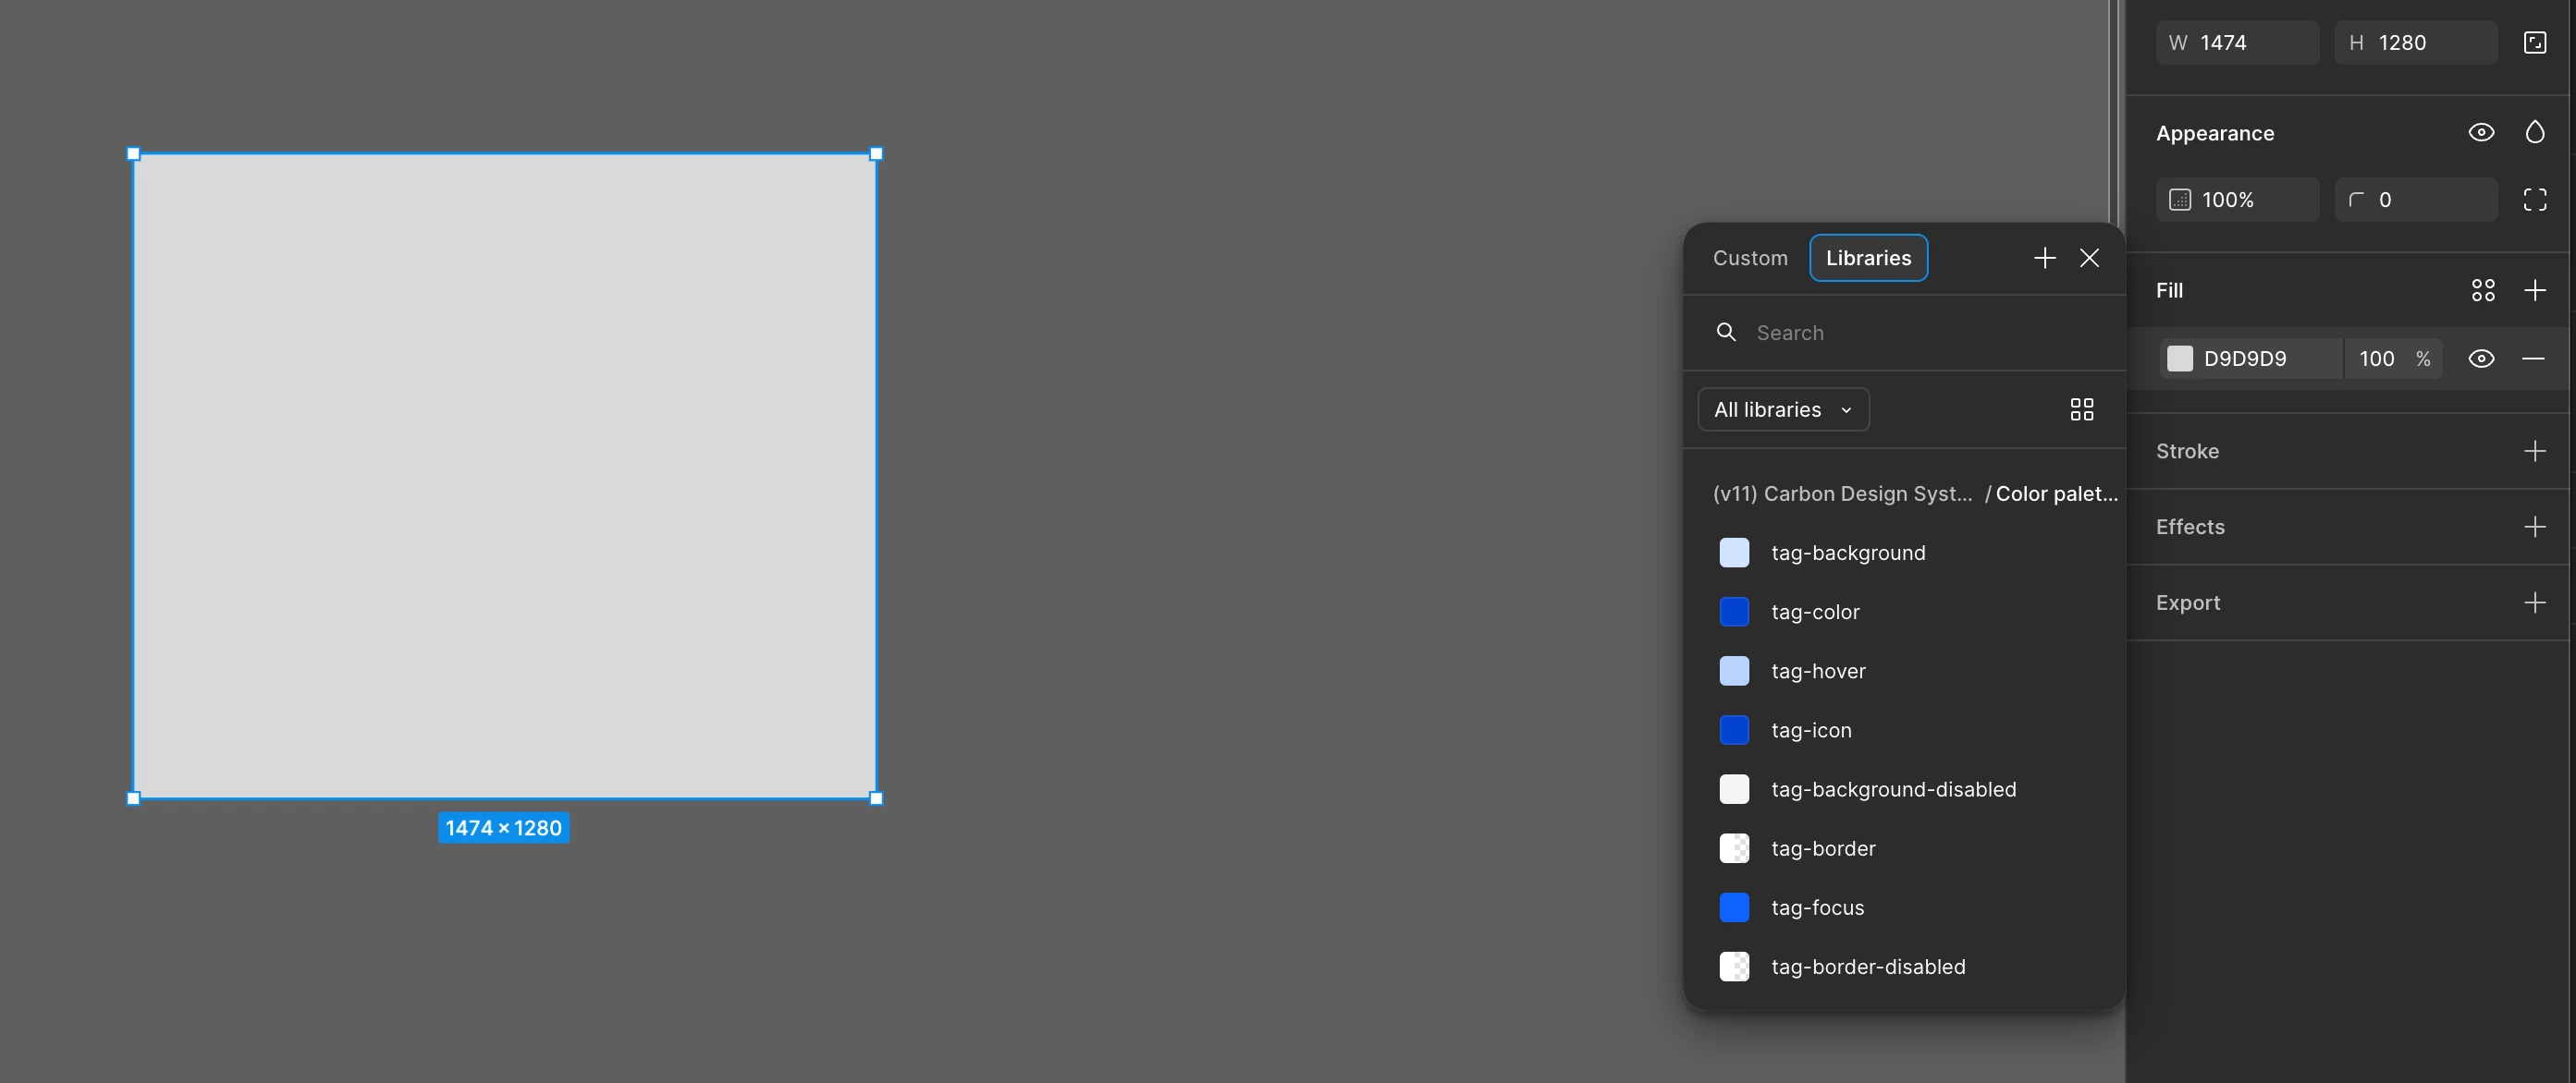Expand individual corners icon
The width and height of the screenshot is (2576, 1083).
pyautogui.click(x=2534, y=200)
